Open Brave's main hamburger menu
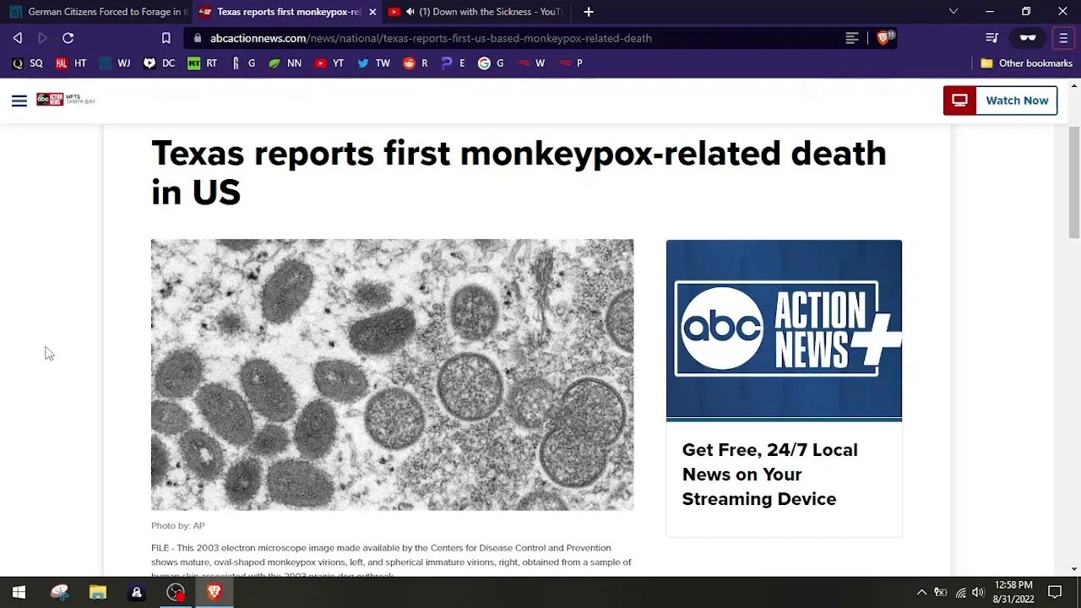This screenshot has height=608, width=1081. tap(1063, 38)
